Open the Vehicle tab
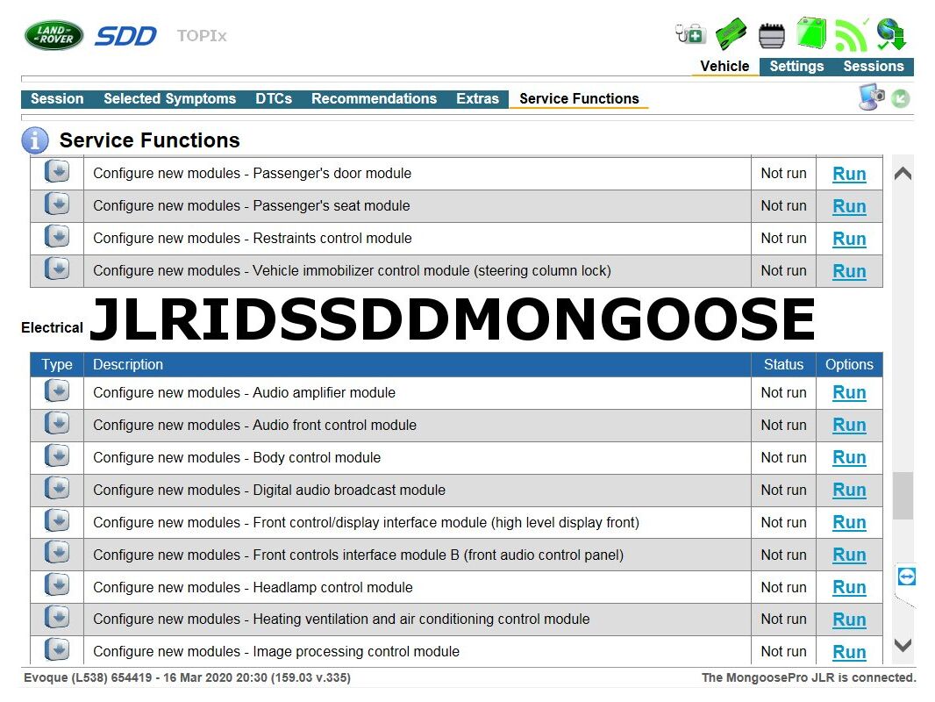The width and height of the screenshot is (935, 702). point(724,66)
